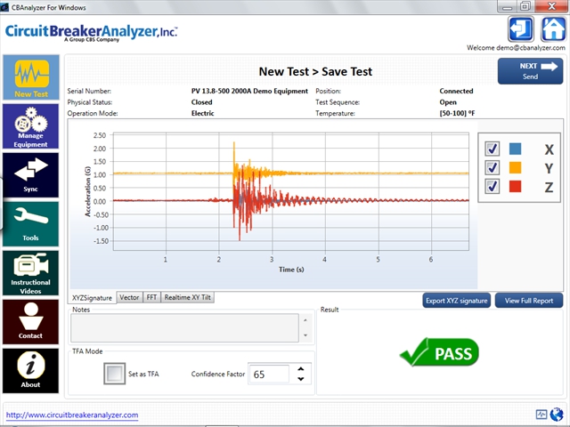Open the circuitbreakeranalyzer.com link
The height and width of the screenshot is (427, 570).
coord(72,415)
